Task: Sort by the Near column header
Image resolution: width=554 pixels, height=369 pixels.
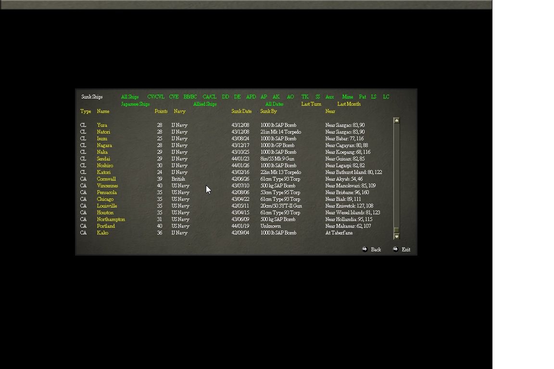Action: click(x=330, y=111)
